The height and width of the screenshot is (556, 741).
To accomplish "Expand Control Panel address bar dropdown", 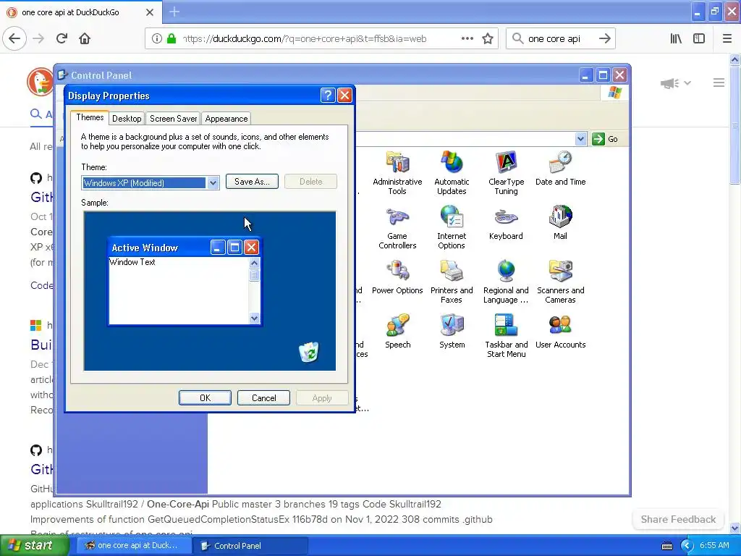I will coord(580,139).
